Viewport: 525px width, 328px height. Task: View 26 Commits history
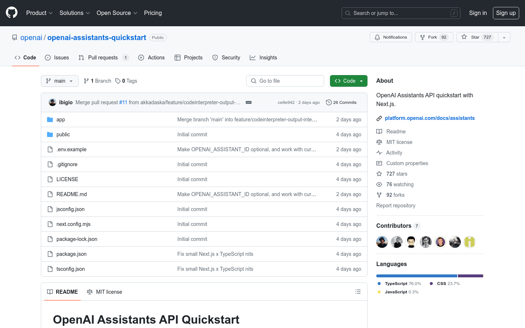coord(341,102)
